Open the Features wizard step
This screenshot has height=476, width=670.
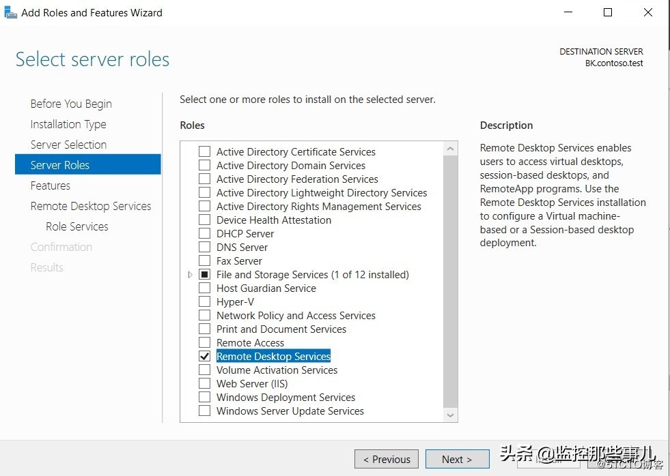[51, 185]
